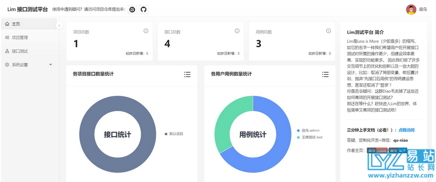Open list view for 各用户用例数量统计
The width and height of the screenshot is (436, 182).
(325, 74)
